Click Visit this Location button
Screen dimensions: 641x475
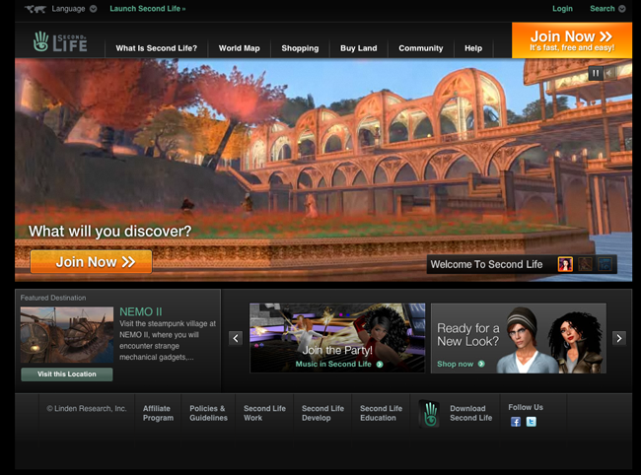(67, 374)
